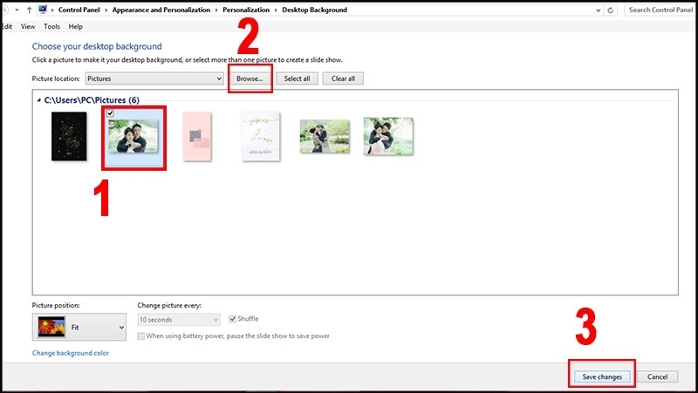The width and height of the screenshot is (698, 393).
Task: Click the Select all button
Action: [x=297, y=78]
